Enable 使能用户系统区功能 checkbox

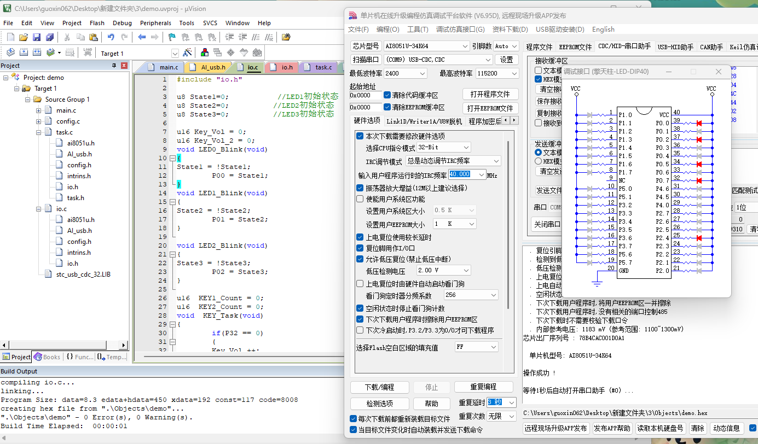pos(360,199)
